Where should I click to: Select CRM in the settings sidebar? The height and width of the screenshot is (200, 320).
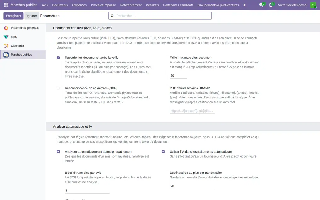23,37
